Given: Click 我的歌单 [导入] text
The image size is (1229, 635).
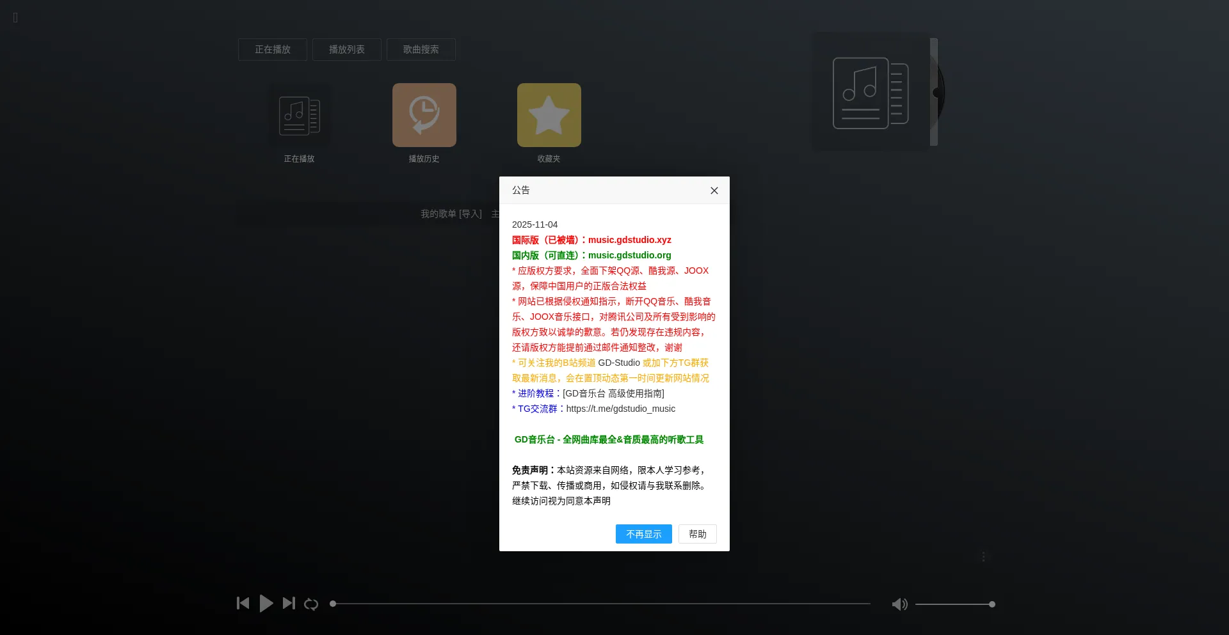Looking at the screenshot, I should click(451, 214).
